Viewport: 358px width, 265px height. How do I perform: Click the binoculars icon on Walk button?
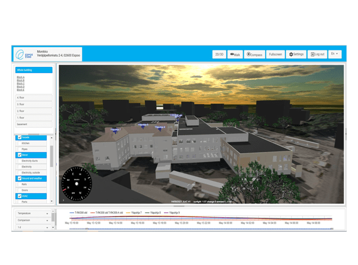[x=232, y=54]
